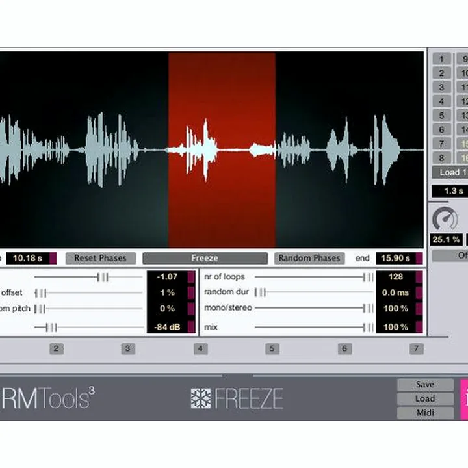The image size is (468, 468).
Task: Click the red selected region in waveform
Action: click(x=222, y=149)
